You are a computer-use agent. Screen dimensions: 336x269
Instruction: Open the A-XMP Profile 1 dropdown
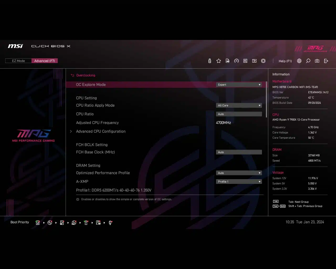239,182
